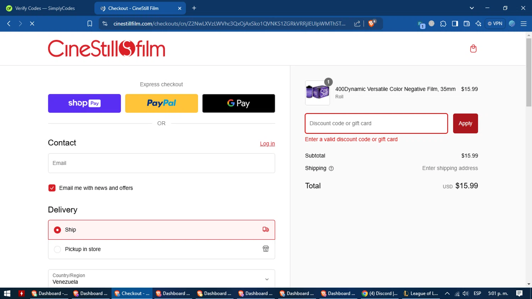The width and height of the screenshot is (532, 299).
Task: Stop loading the page
Action: (32, 23)
